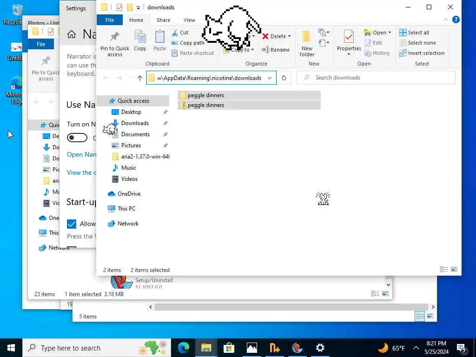Open the Delete options dropdown arrow
This screenshot has width=476, height=357.
(x=289, y=36)
